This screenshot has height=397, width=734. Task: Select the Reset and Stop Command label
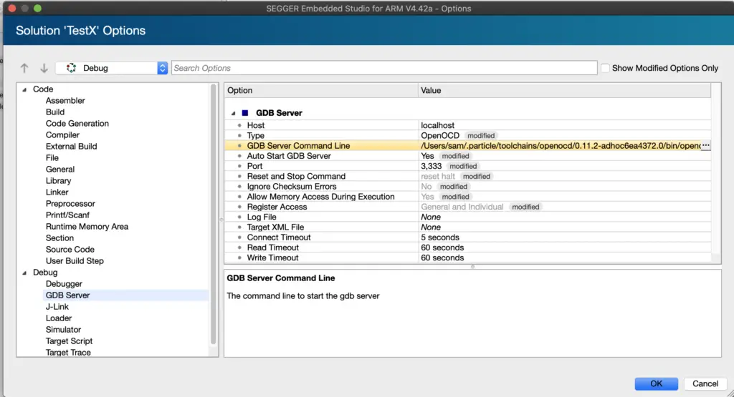point(296,177)
